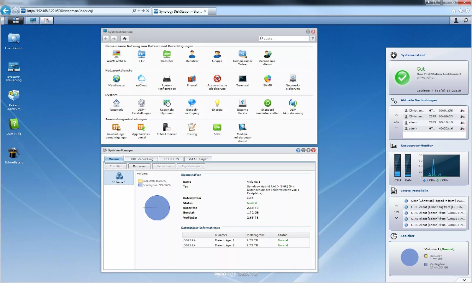The image size is (472, 283).
Task: Open the Applikationsportal icon
Action: tap(142, 131)
